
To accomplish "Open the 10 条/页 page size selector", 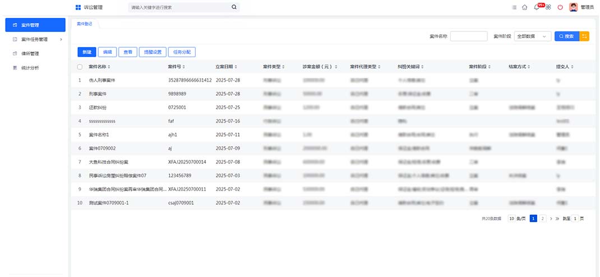I will click(x=516, y=218).
